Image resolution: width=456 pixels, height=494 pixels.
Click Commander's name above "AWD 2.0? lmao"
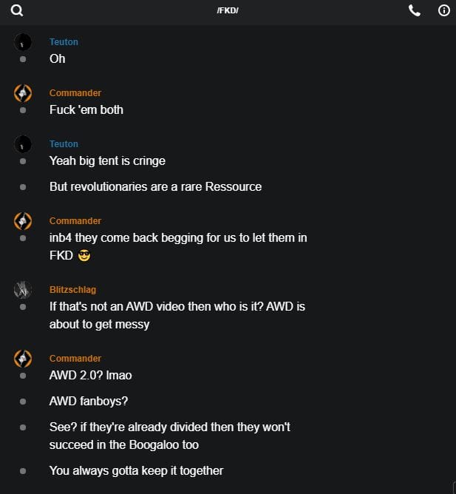pos(75,359)
